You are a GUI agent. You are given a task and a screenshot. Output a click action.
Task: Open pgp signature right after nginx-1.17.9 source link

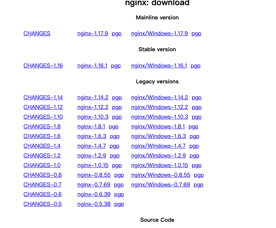pos(116,34)
